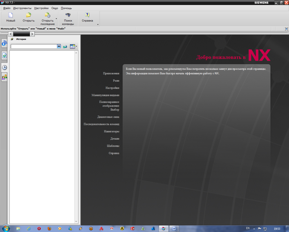Click the NX application taskbar button

(x=163, y=229)
